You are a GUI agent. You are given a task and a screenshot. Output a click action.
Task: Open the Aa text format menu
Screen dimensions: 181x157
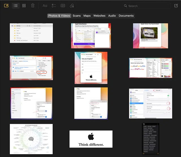point(45,6)
